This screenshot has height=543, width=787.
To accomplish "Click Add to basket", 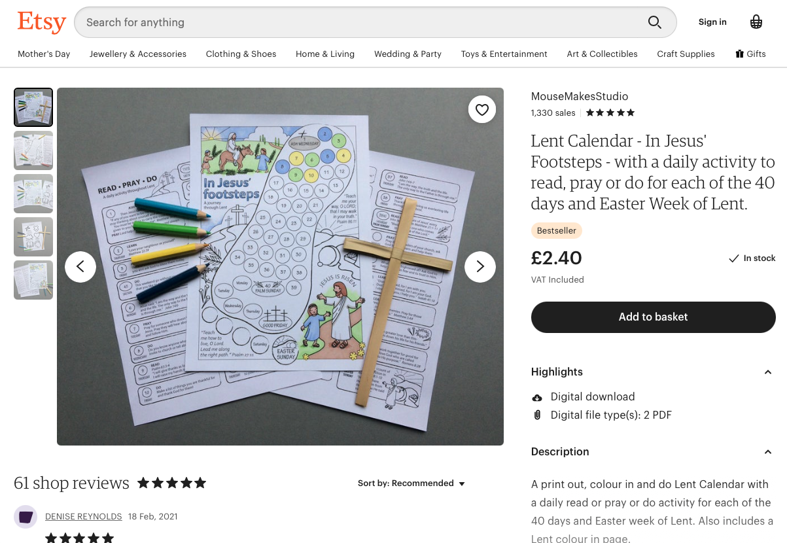I will coord(653,317).
